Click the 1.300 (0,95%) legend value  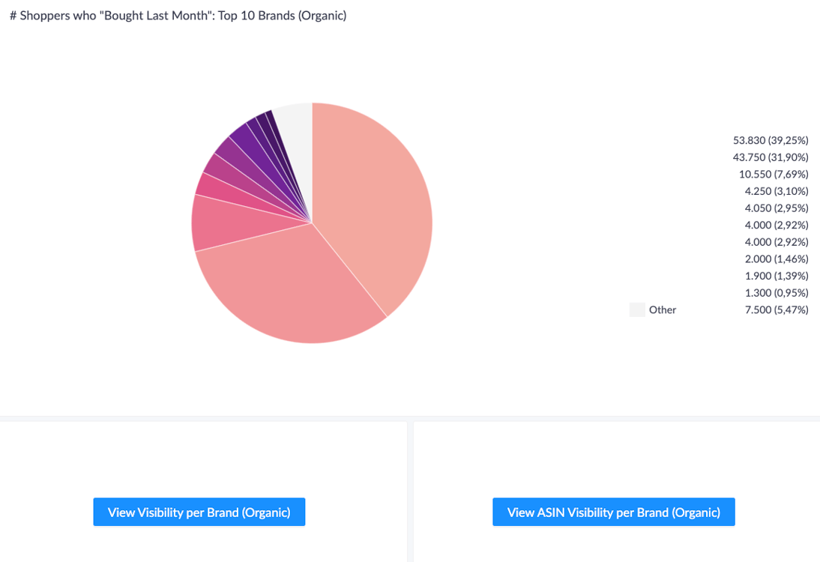tap(776, 292)
